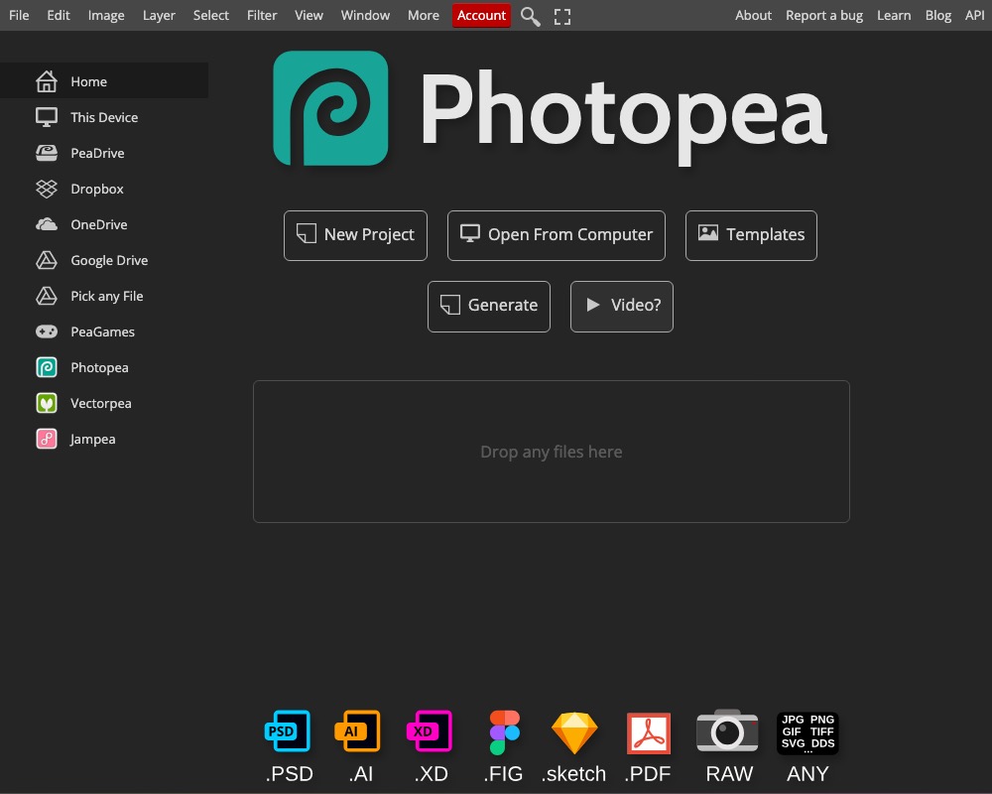
Task: Open the Select menu
Action: 210,15
